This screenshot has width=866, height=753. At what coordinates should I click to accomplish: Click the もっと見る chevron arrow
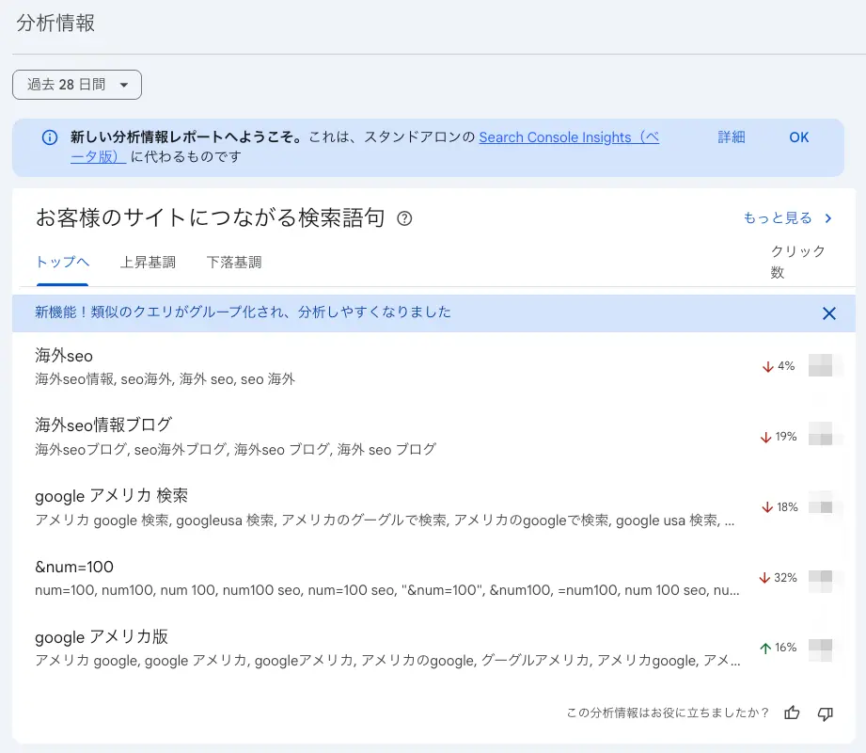pyautogui.click(x=828, y=218)
